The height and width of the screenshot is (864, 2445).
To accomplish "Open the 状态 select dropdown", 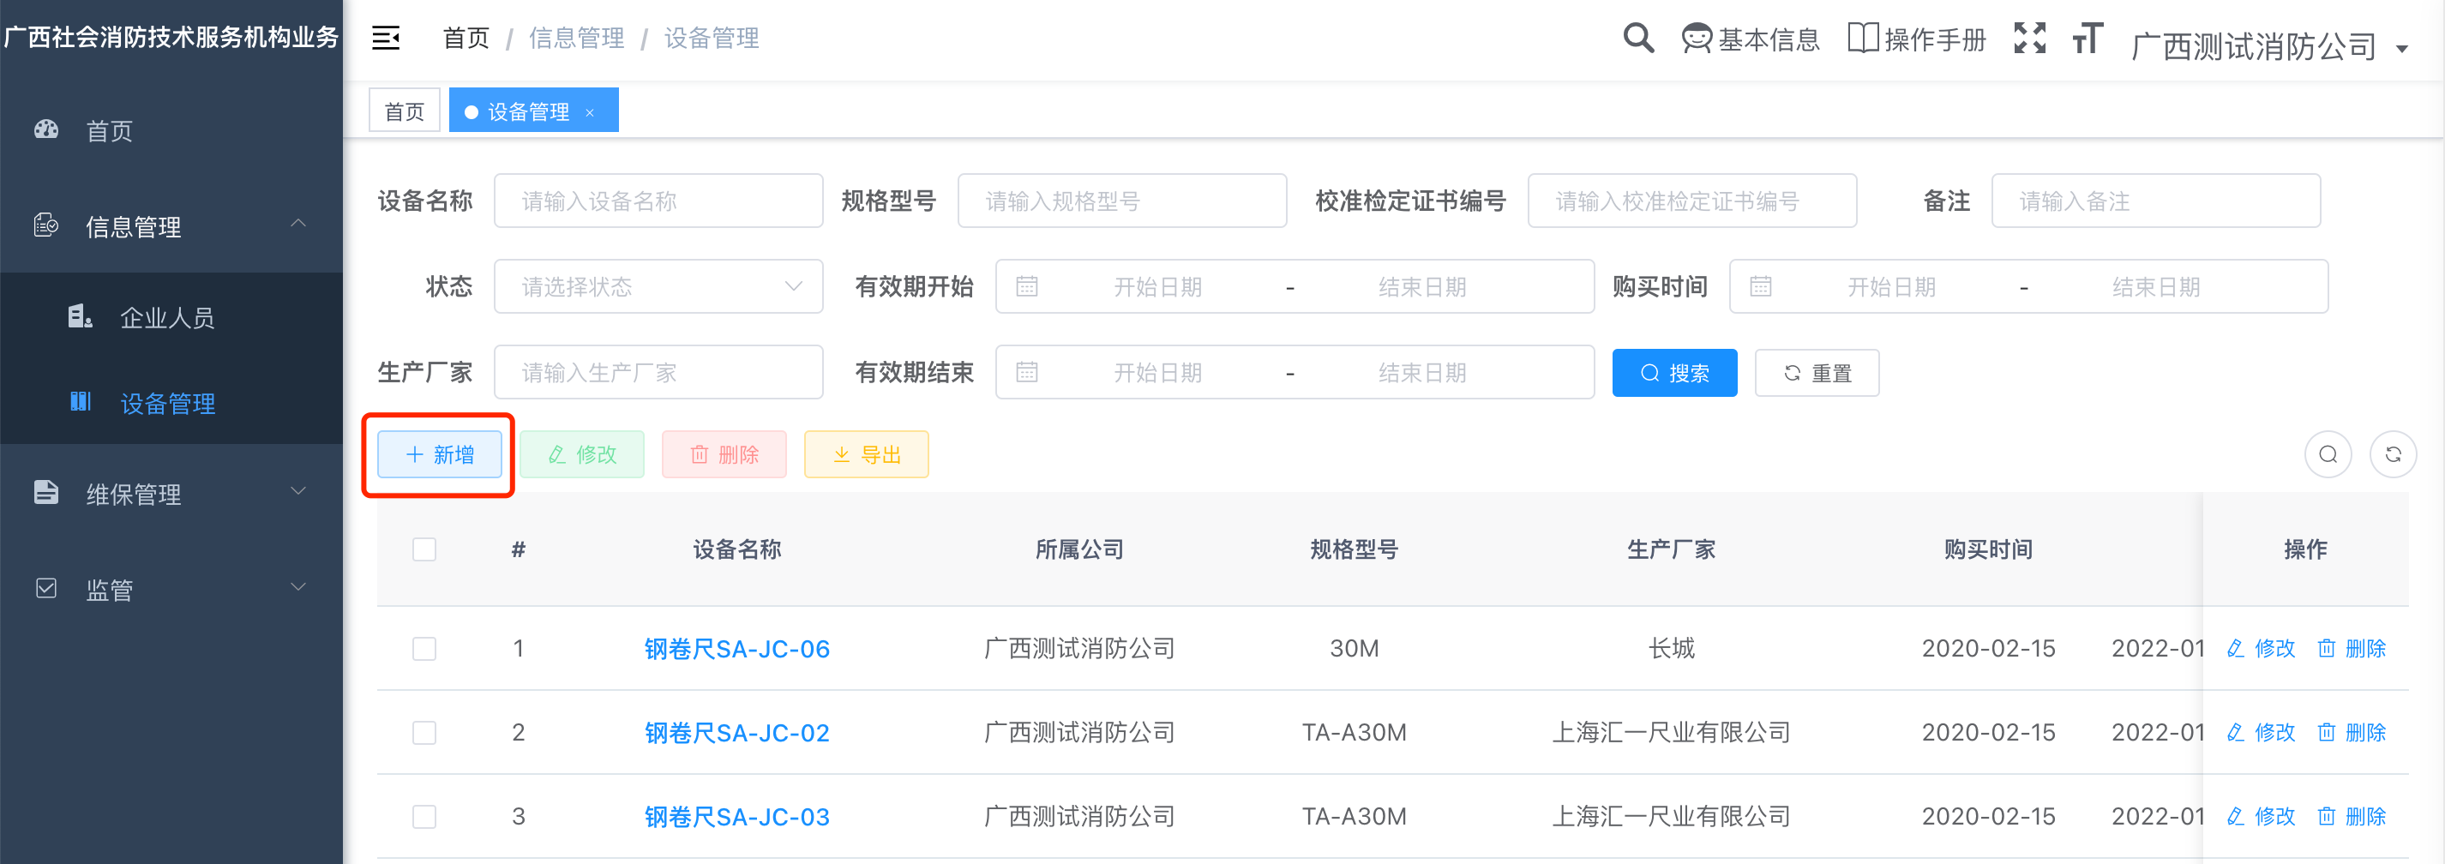I will coord(658,287).
